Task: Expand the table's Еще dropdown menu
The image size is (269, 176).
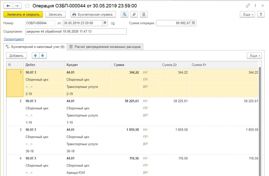Action: click(x=254, y=56)
